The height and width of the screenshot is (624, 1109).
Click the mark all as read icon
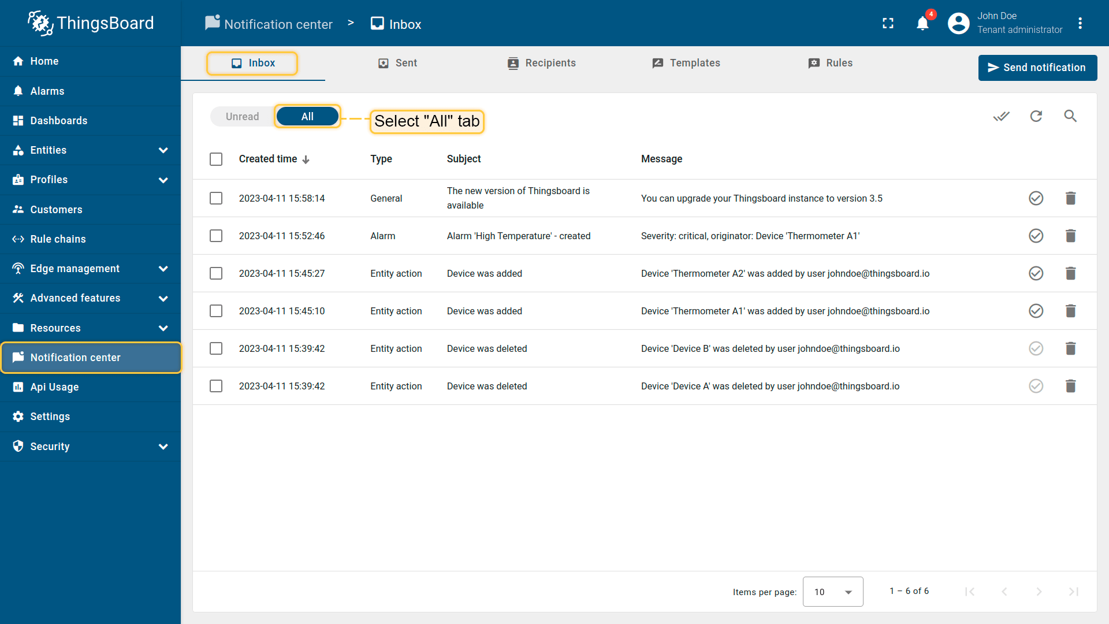pyautogui.click(x=1001, y=116)
